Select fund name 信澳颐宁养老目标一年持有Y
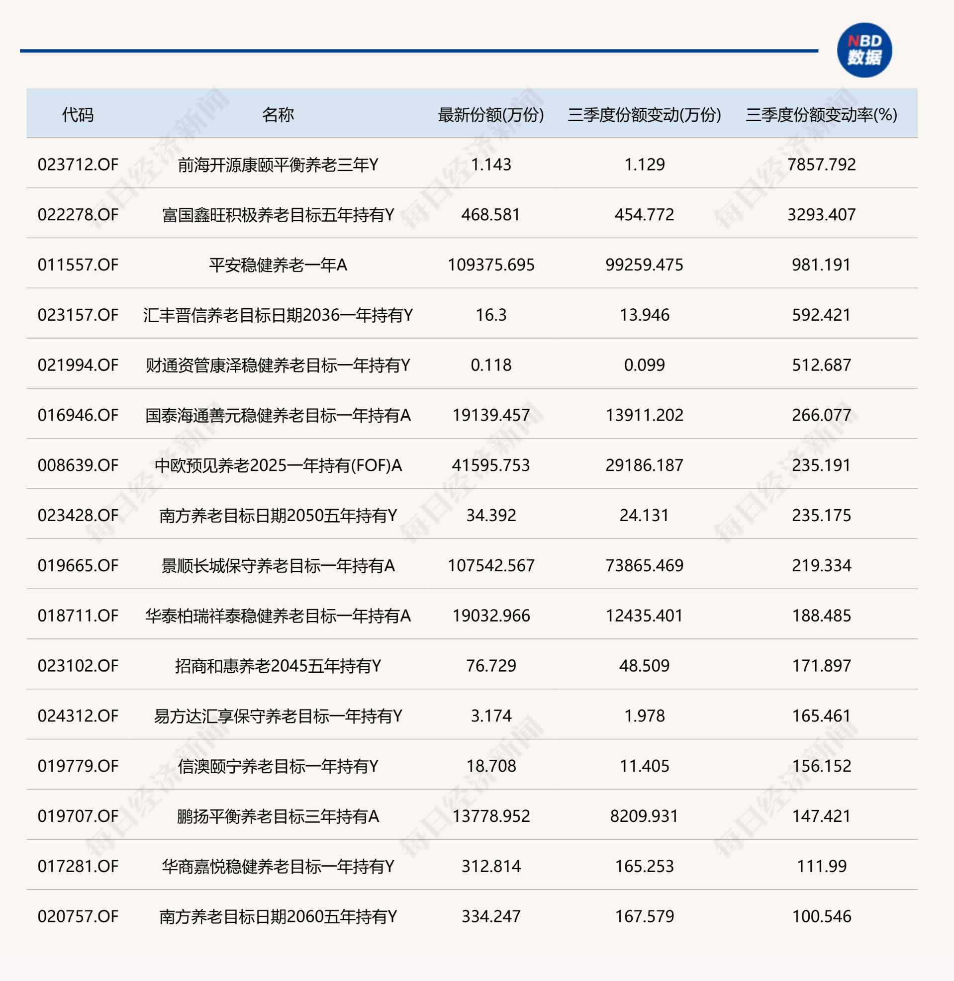Viewport: 954px width, 981px height. click(x=278, y=765)
